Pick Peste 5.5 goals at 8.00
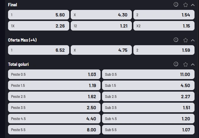This screenshot has height=138, width=199. pyautogui.click(x=54, y=130)
